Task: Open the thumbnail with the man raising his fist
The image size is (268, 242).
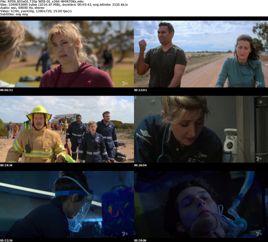Action: point(201,54)
